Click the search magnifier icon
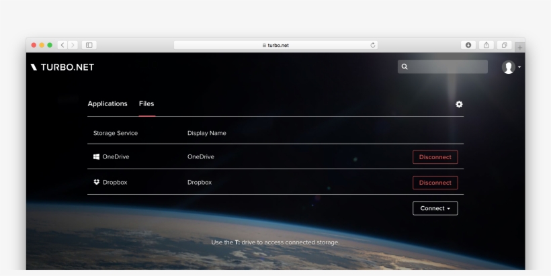 pyautogui.click(x=405, y=66)
